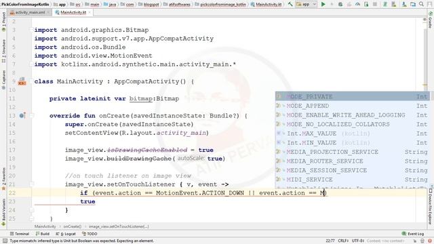Click the java folder breadcrumb

tap(110, 4)
